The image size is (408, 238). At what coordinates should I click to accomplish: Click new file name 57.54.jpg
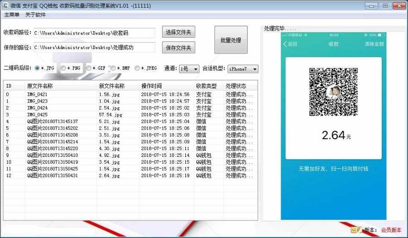tap(110, 115)
